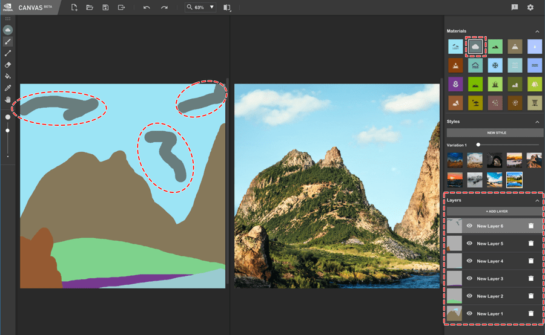Select the Hand pan tool
The width and height of the screenshot is (545, 335).
point(8,99)
